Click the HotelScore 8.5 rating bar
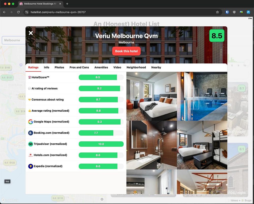254x204 pixels. click(x=101, y=77)
